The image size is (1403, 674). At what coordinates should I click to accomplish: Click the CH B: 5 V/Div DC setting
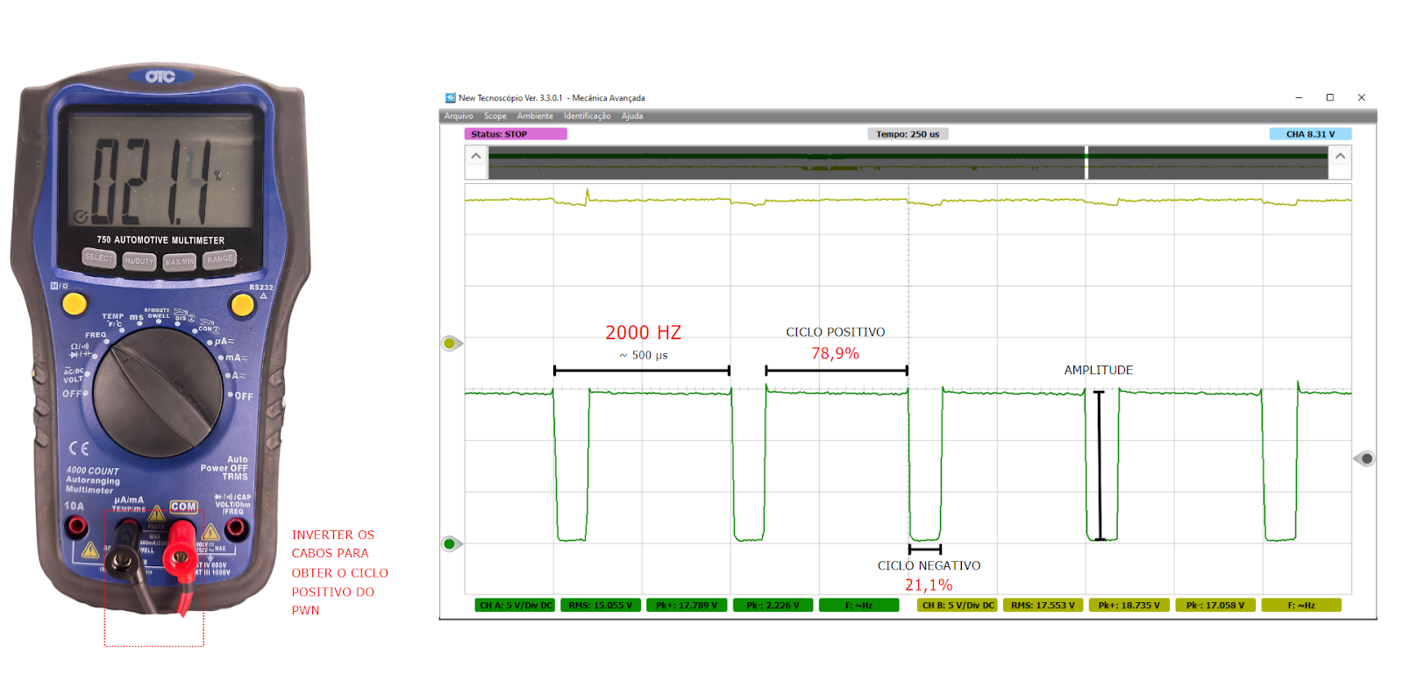click(x=958, y=605)
